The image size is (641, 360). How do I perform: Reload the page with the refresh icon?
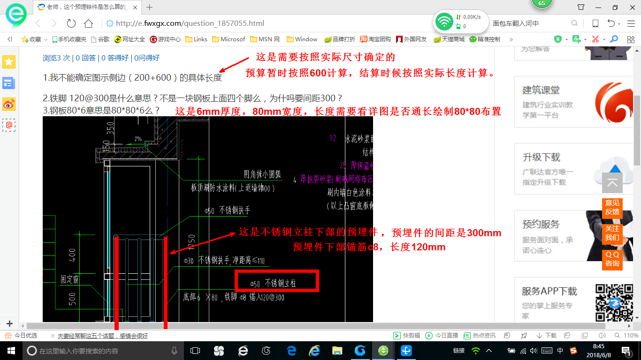pos(71,23)
